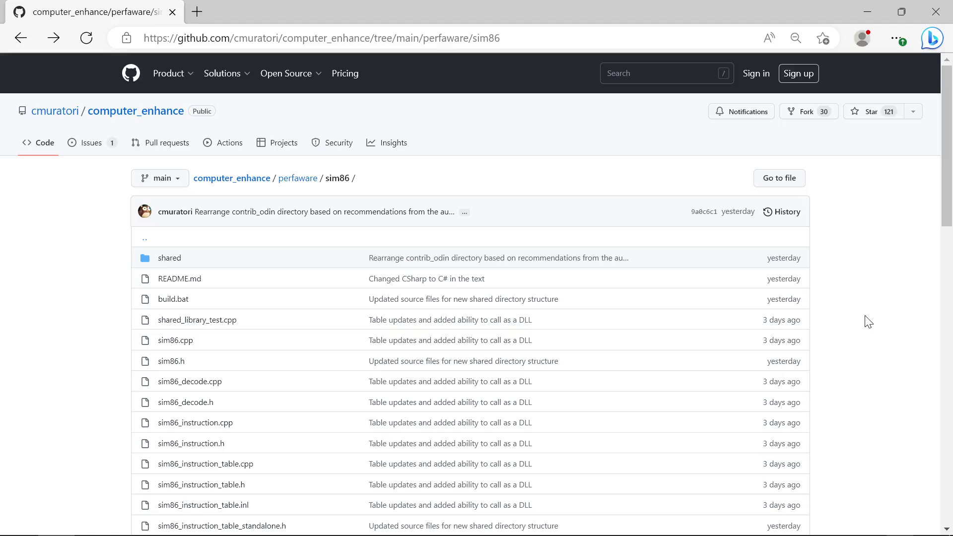Screen dimensions: 953x536
Task: Open the Pricing menu item
Action: point(345,73)
